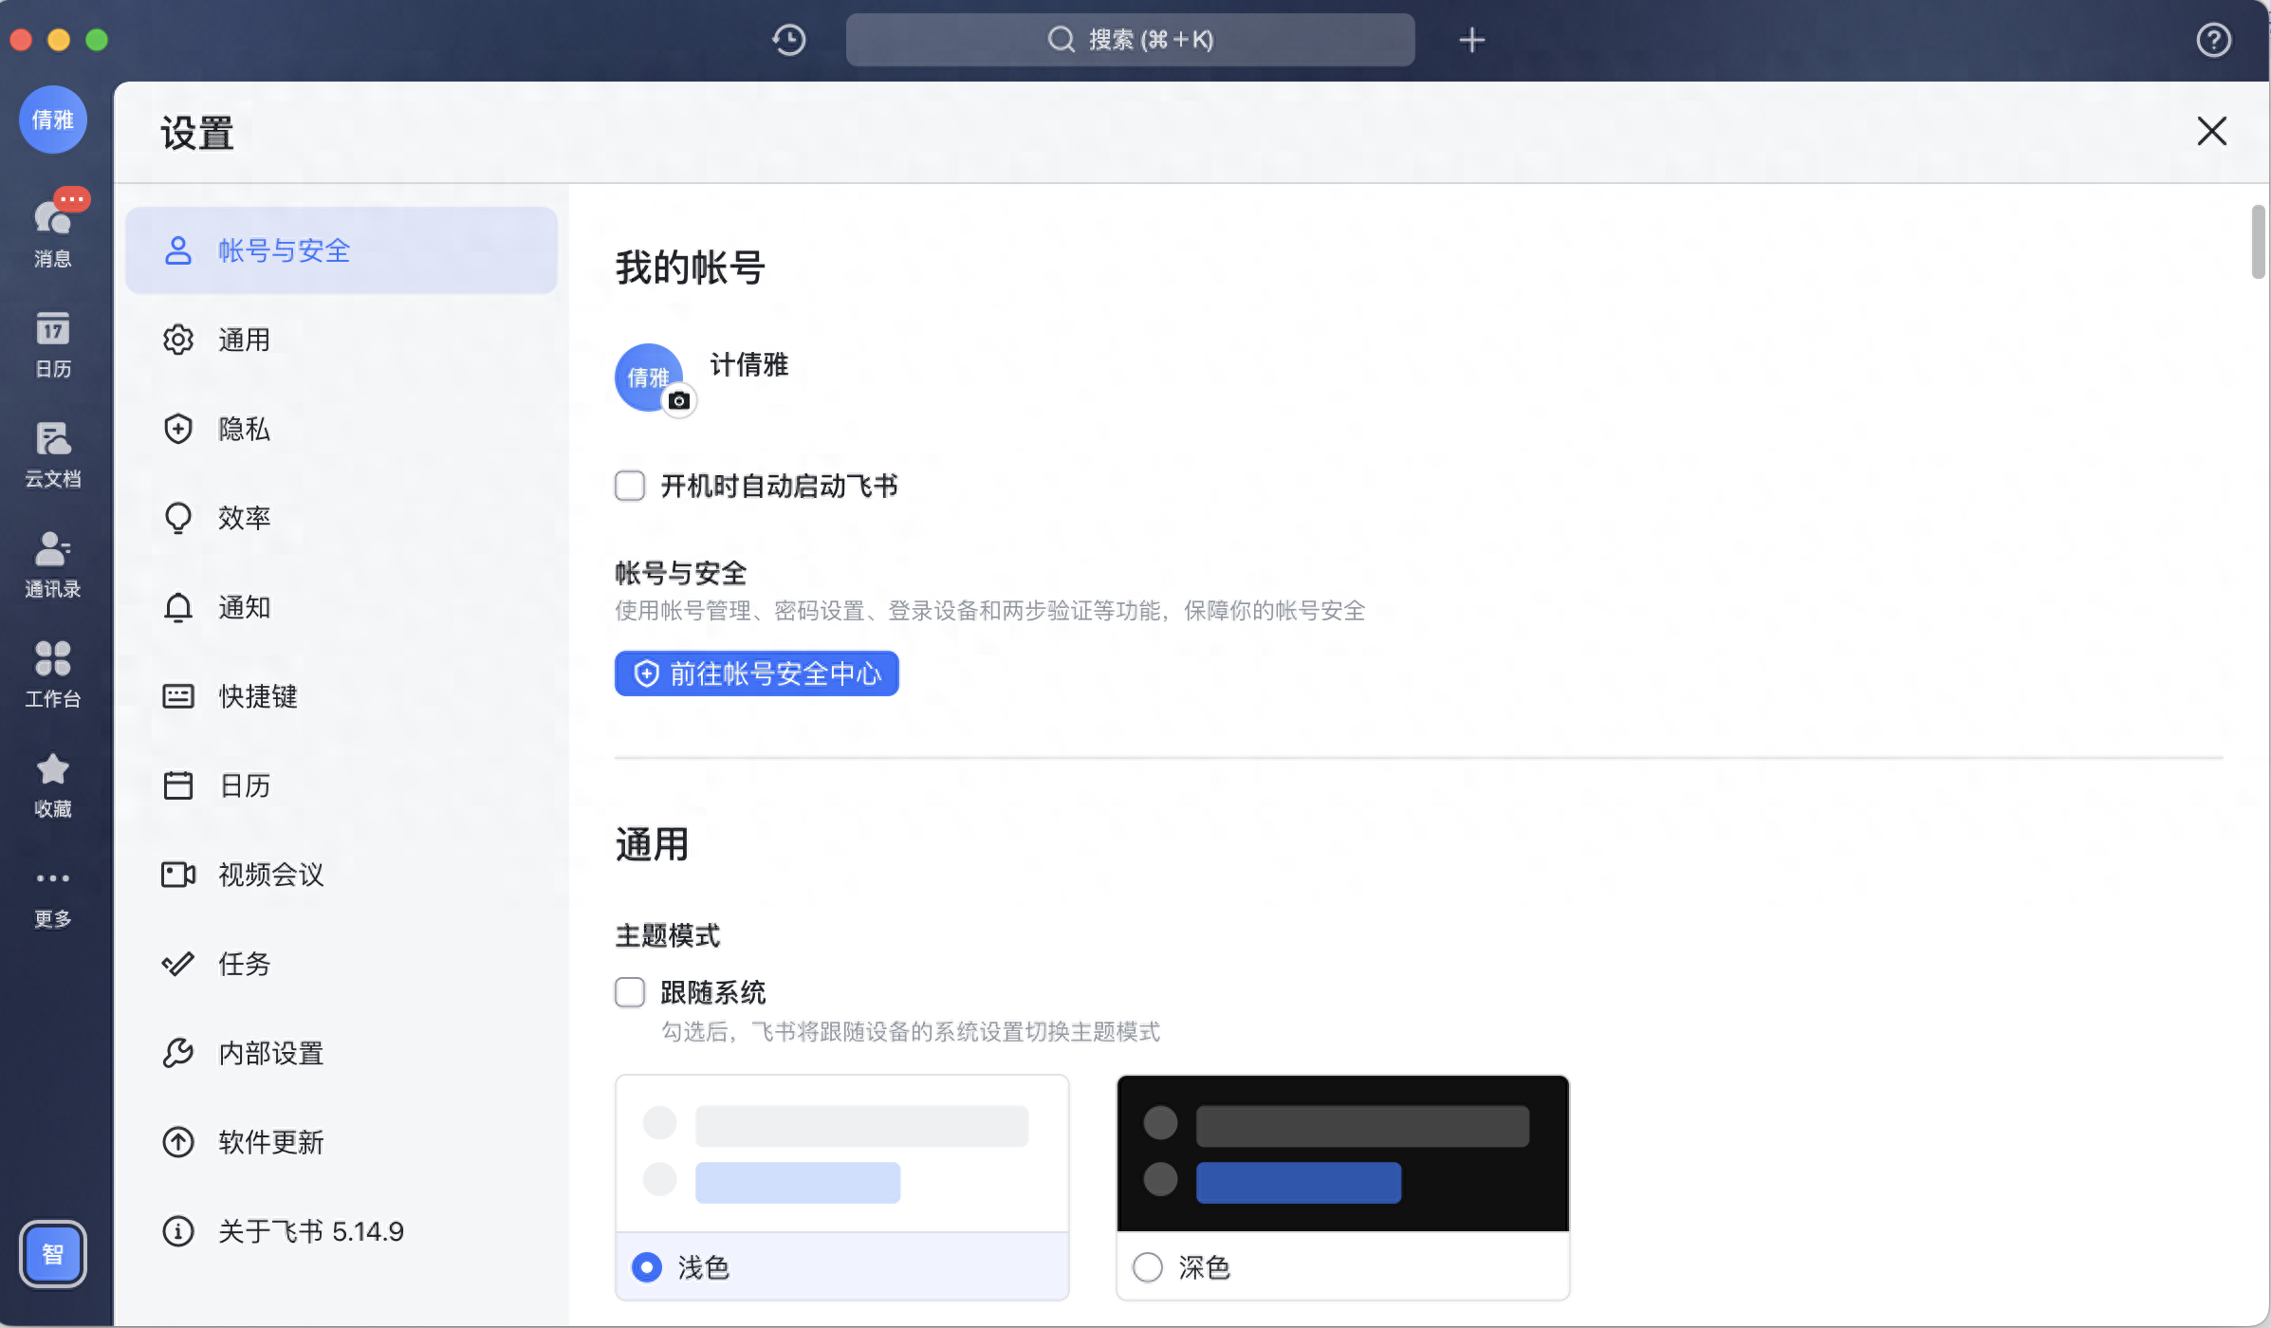The height and width of the screenshot is (1328, 2271).
Task: Check the 跟随系统 theme checkbox
Action: pyautogui.click(x=630, y=992)
